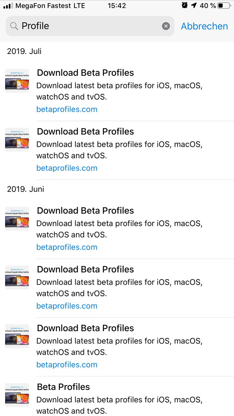This screenshot has width=234, height=416.
Task: Tap the 2019. Juli section header
Action: click(24, 51)
